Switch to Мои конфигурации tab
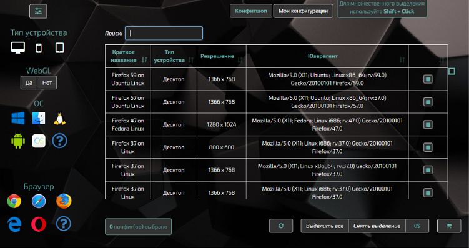The width and height of the screenshot is (469, 248). [304, 11]
